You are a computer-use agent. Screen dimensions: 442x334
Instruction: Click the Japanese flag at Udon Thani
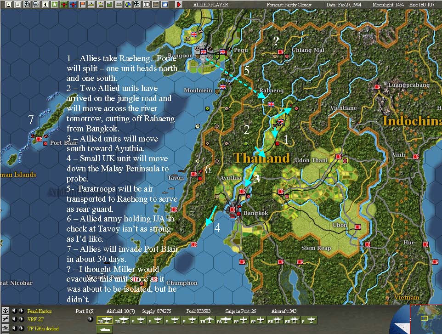[338, 156]
